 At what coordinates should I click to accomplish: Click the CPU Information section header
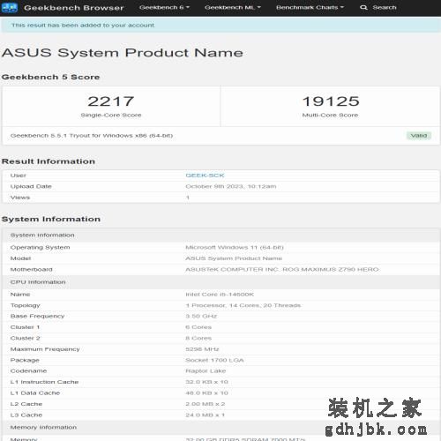click(x=38, y=282)
